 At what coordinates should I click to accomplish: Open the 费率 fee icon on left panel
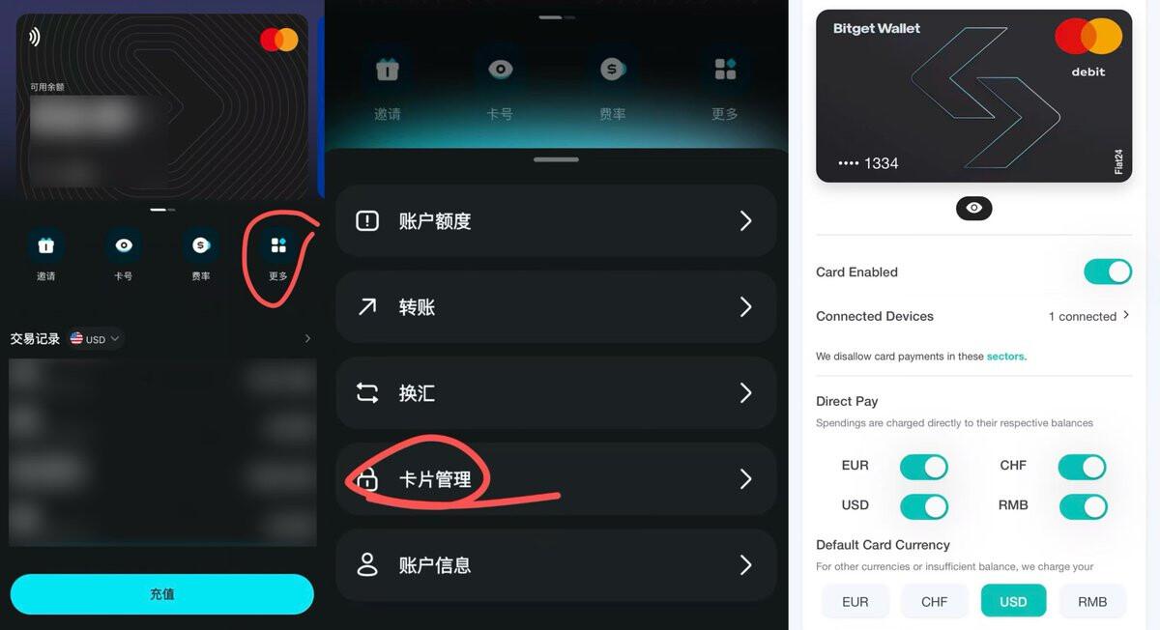pyautogui.click(x=201, y=245)
